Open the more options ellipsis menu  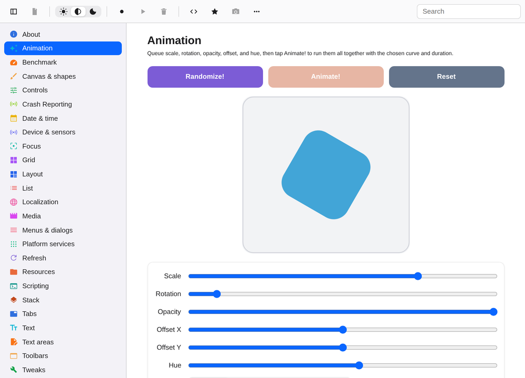(257, 12)
